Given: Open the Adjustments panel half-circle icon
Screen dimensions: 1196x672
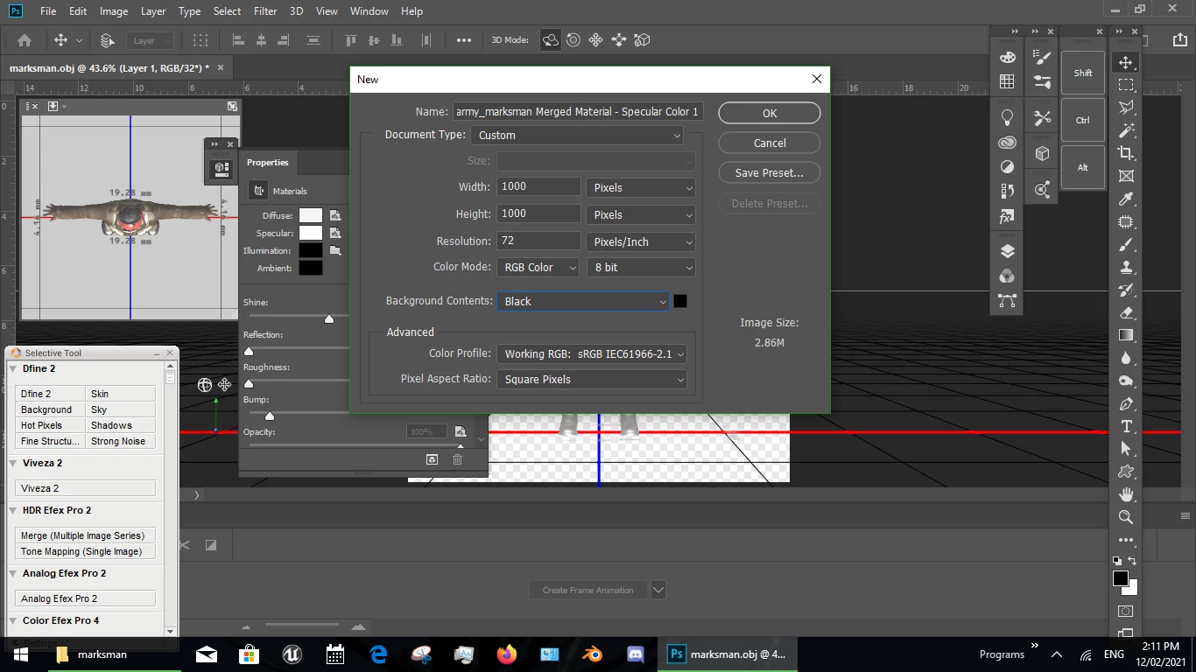Looking at the screenshot, I should [1007, 166].
